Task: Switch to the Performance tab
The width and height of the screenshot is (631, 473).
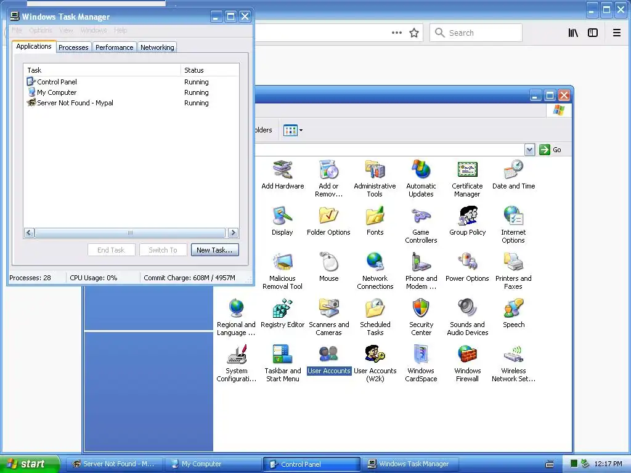Action: [114, 47]
